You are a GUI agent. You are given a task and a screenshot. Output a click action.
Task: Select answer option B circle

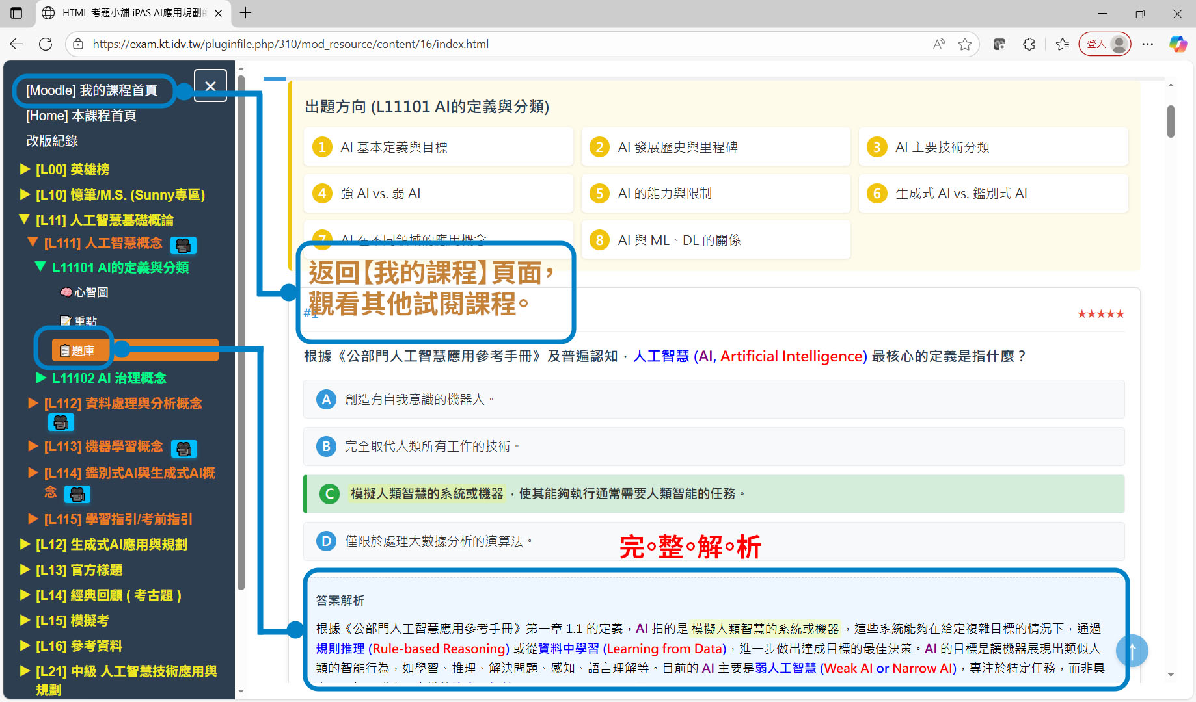click(326, 447)
